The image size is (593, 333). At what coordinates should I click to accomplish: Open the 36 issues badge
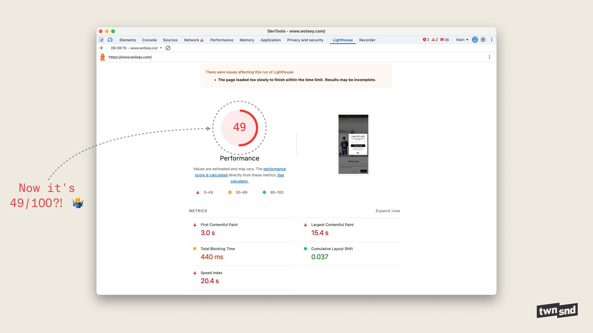(445, 40)
